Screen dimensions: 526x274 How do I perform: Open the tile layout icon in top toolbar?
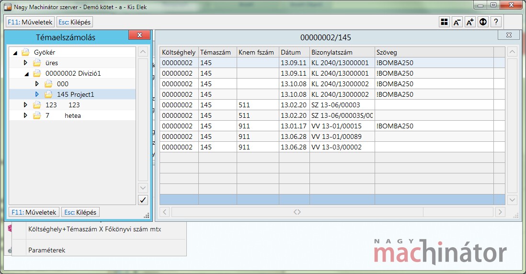444,22
